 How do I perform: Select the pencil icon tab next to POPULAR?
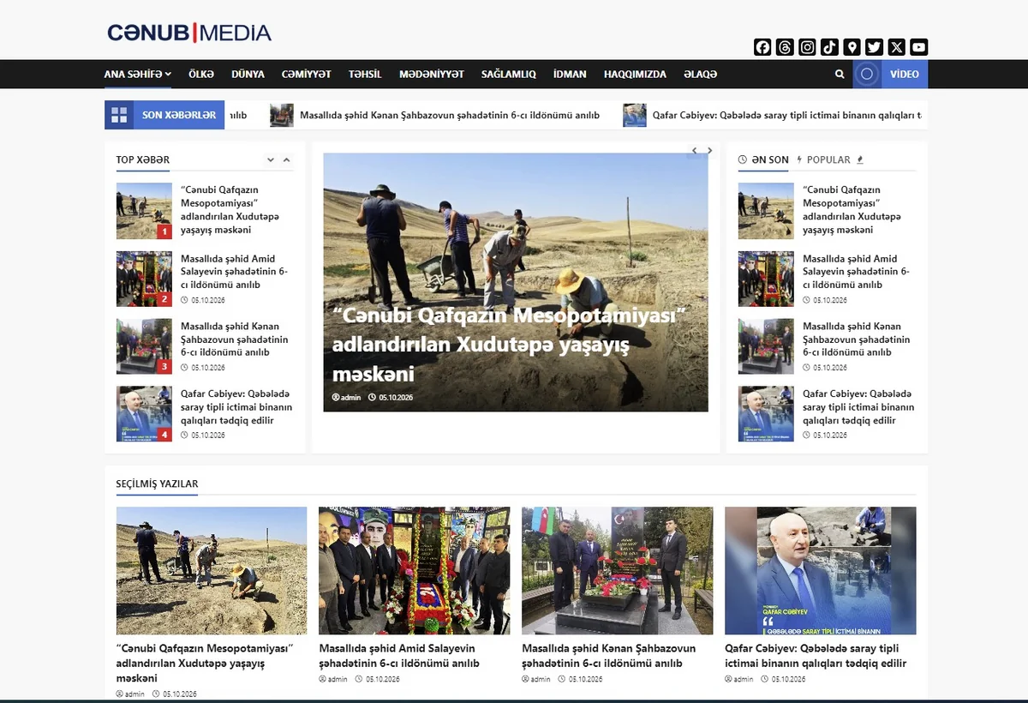[860, 159]
